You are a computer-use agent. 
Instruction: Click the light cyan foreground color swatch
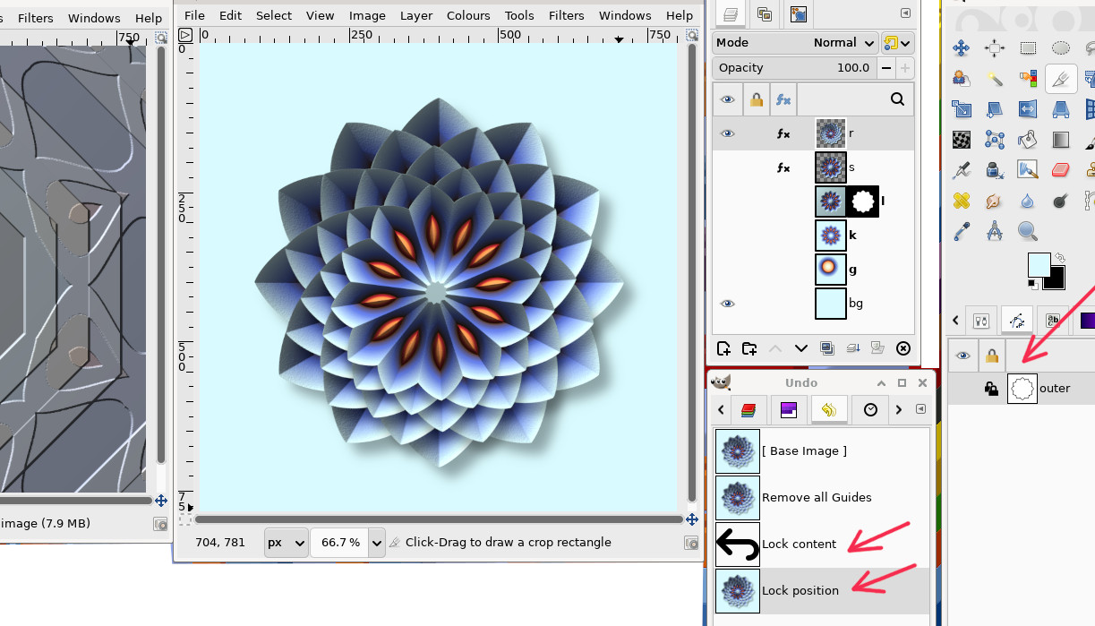point(1038,264)
